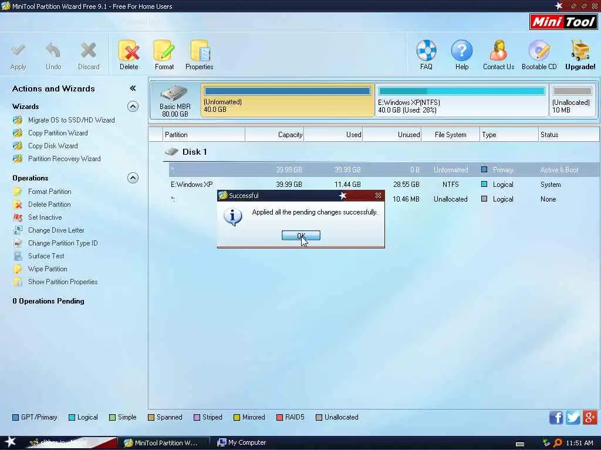Screen dimensions: 601x450
Task: Run Surface Test operation
Action: (46, 256)
